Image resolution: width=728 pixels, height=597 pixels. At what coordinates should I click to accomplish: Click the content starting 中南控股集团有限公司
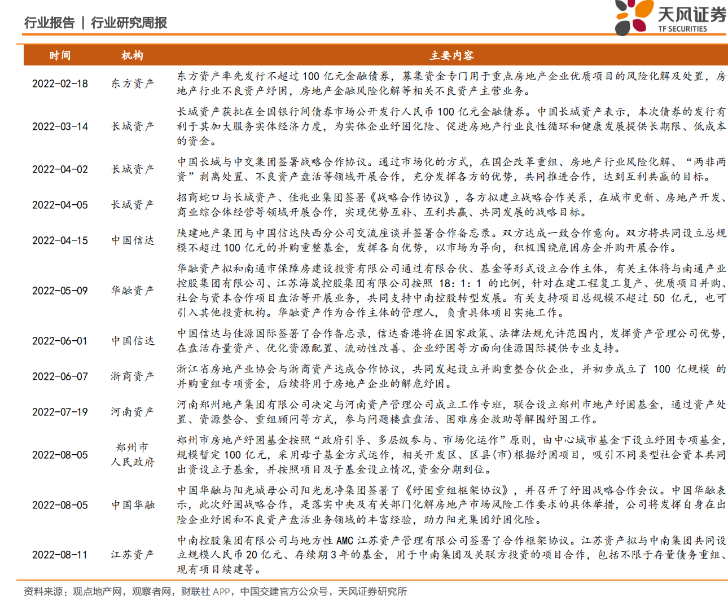click(451, 555)
